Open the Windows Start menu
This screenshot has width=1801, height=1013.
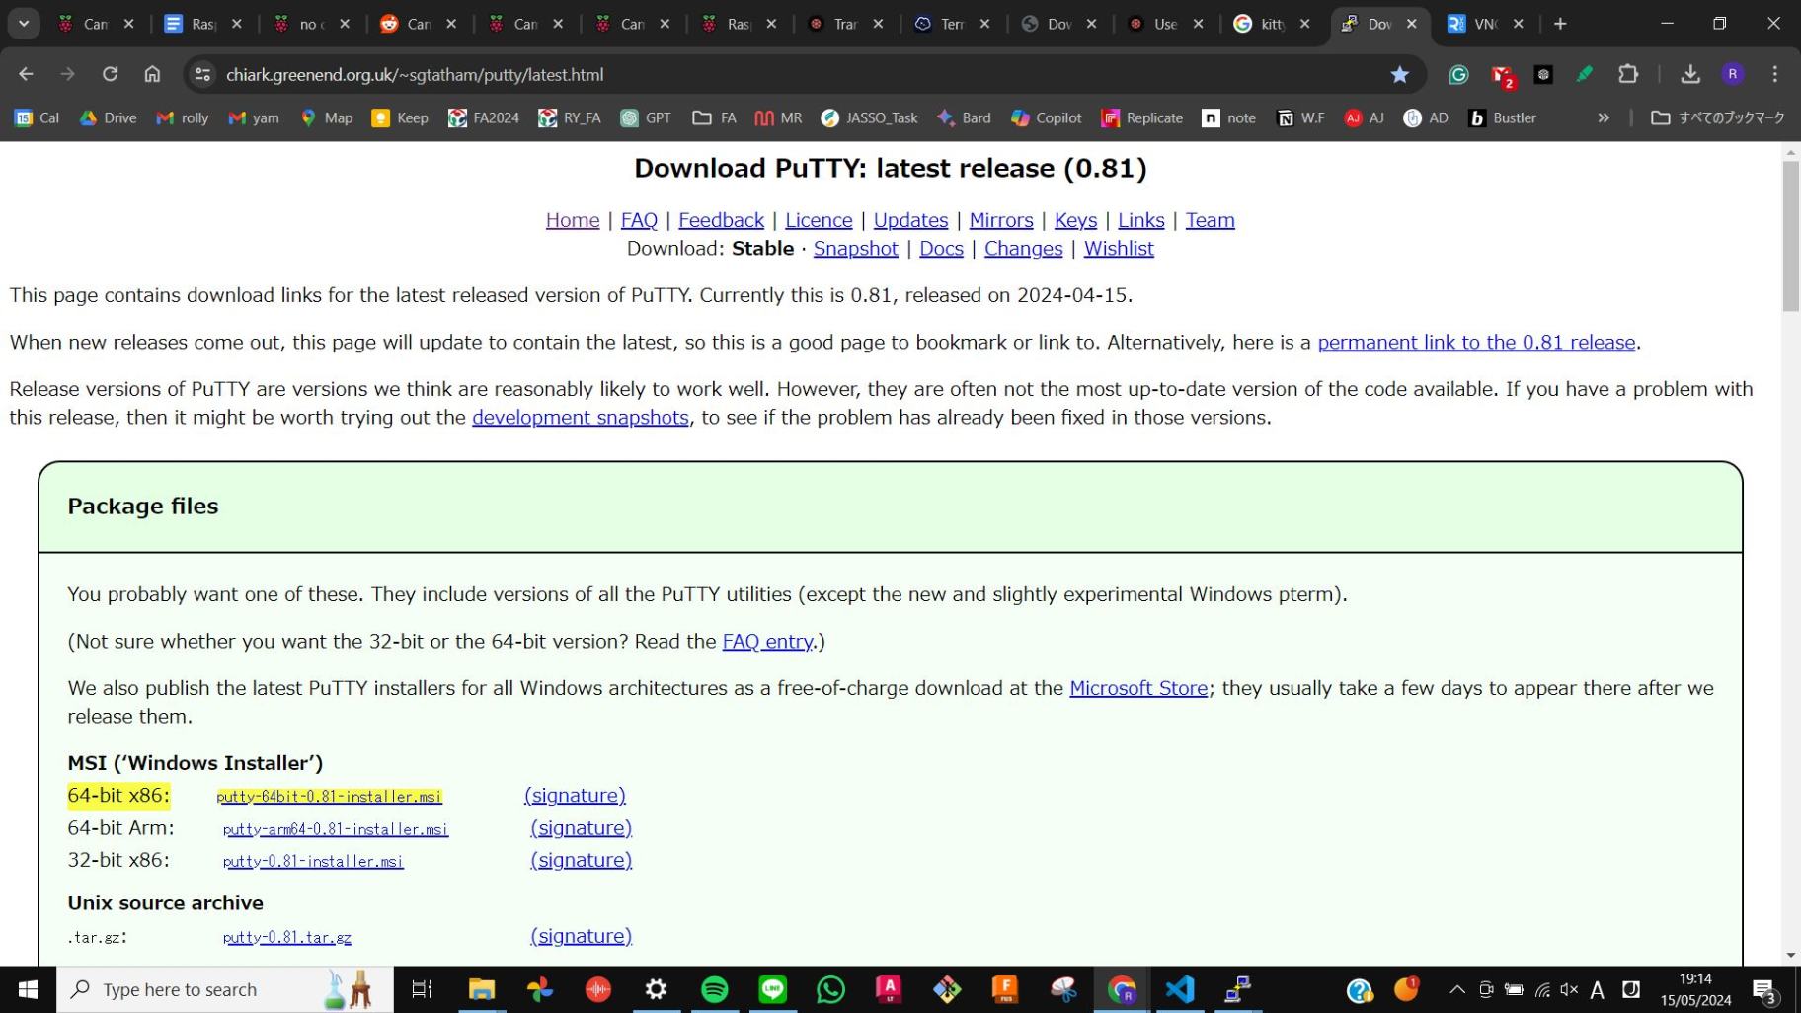(x=28, y=989)
